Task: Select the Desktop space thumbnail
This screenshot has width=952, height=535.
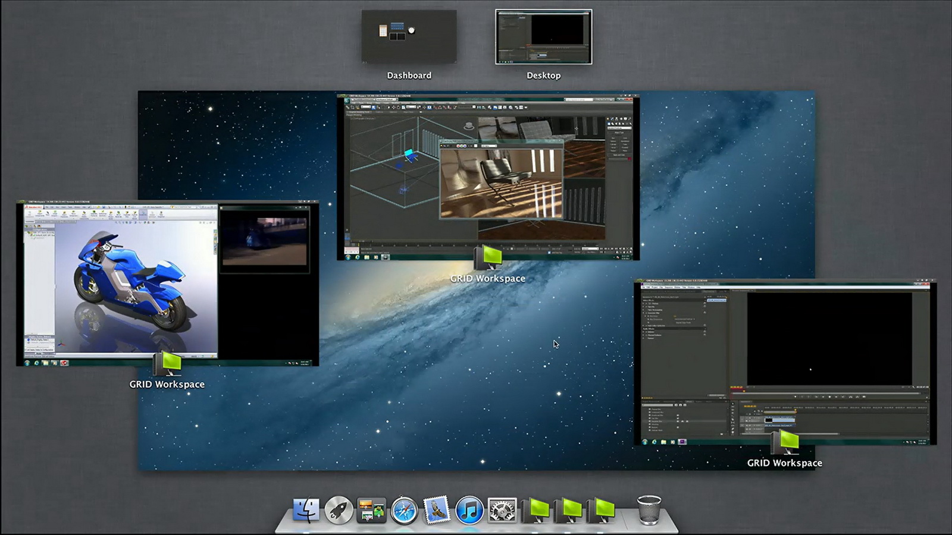Action: click(543, 37)
